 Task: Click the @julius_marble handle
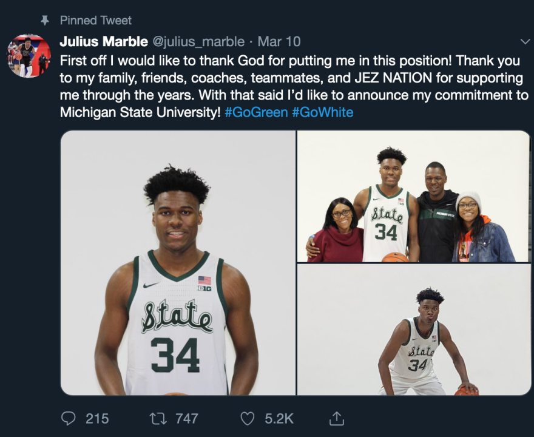[x=198, y=42]
